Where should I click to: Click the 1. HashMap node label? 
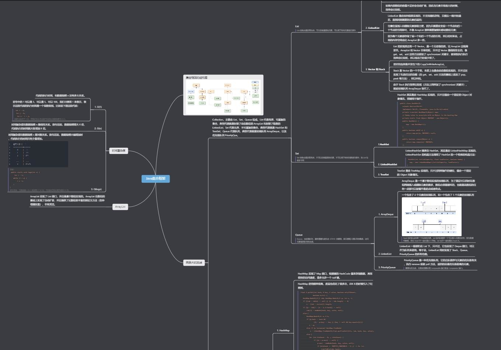coord(283,330)
